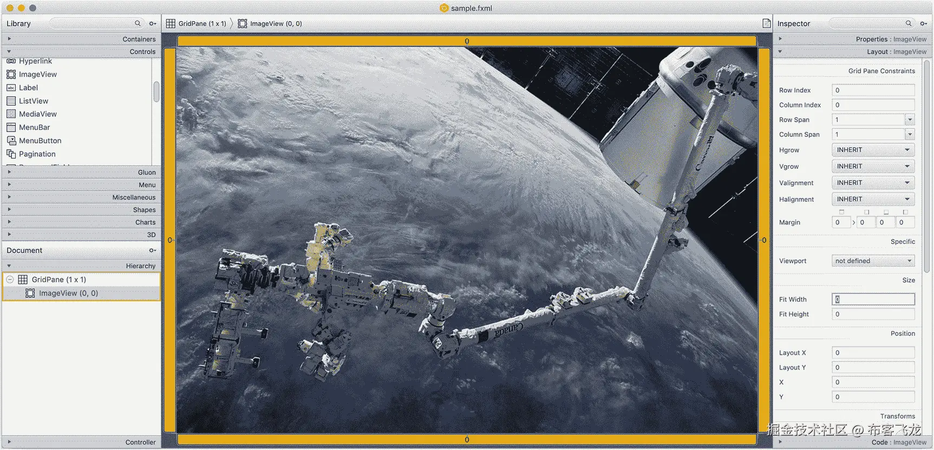Click the Library list scrollbar thumb
934x450 pixels.
click(x=156, y=91)
